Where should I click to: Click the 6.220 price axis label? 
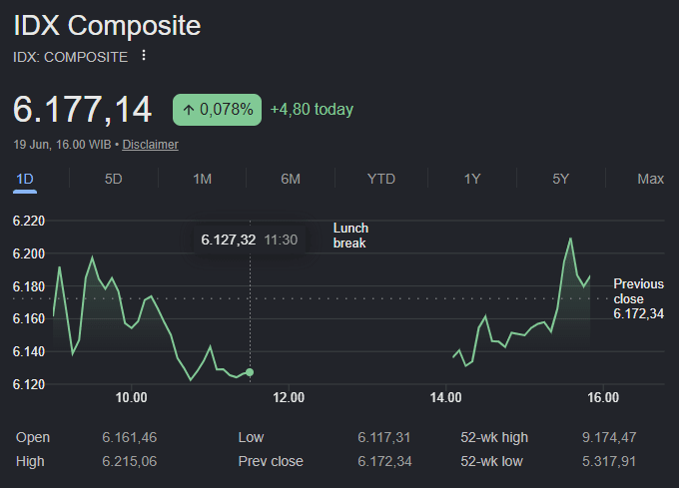(29, 222)
